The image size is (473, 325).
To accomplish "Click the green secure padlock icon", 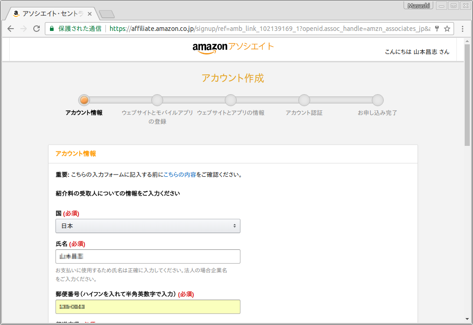I will click(x=52, y=29).
